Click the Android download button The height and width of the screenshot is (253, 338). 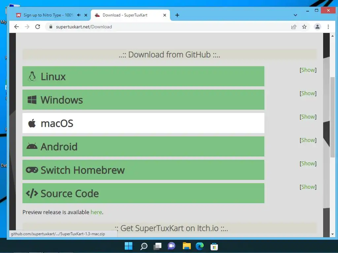(143, 147)
